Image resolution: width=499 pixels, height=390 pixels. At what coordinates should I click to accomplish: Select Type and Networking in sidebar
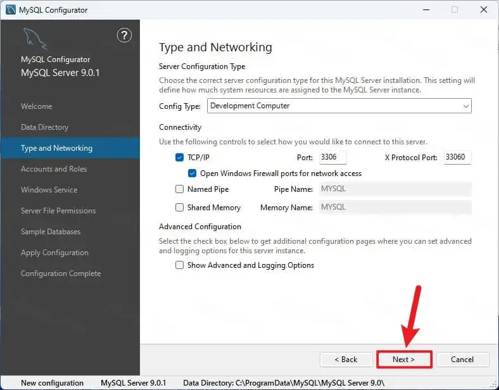(x=70, y=148)
